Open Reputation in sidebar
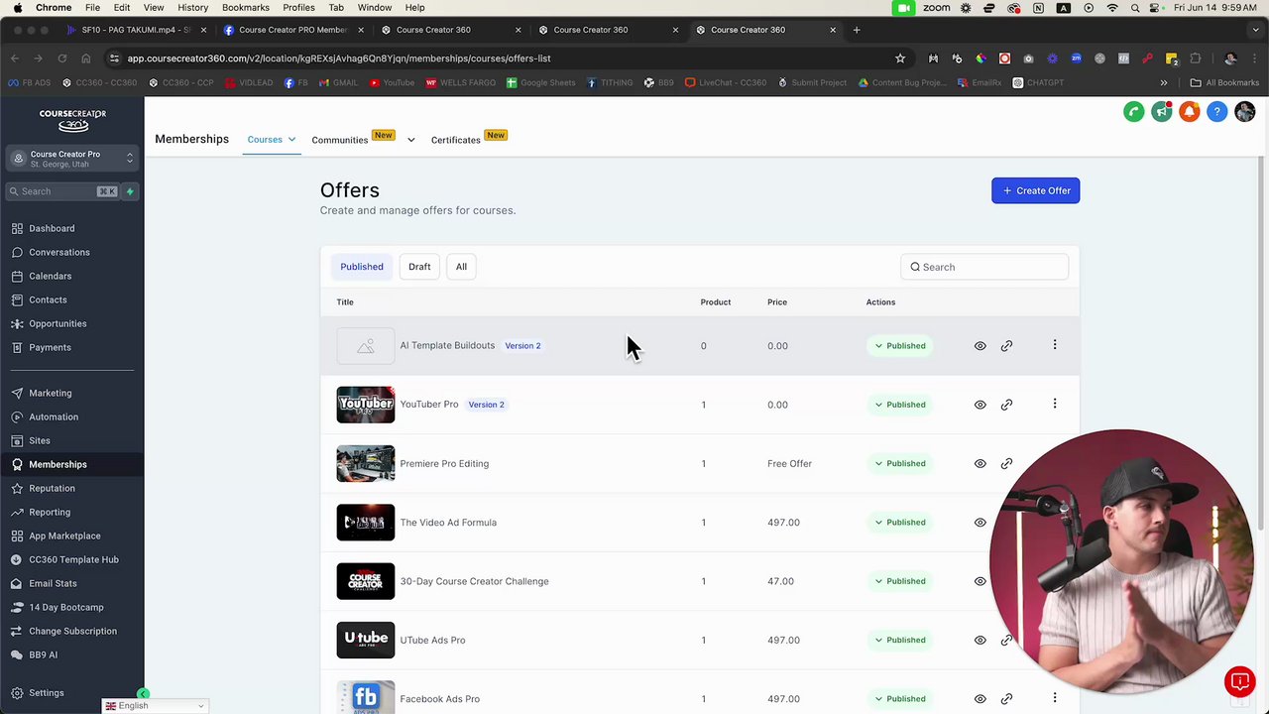The width and height of the screenshot is (1269, 714). click(x=52, y=488)
